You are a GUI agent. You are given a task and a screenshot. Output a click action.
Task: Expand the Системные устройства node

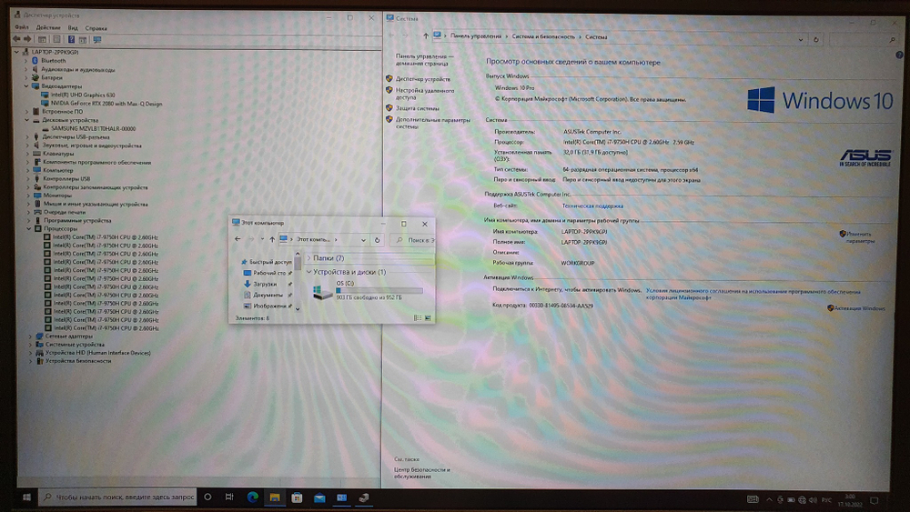click(30, 345)
